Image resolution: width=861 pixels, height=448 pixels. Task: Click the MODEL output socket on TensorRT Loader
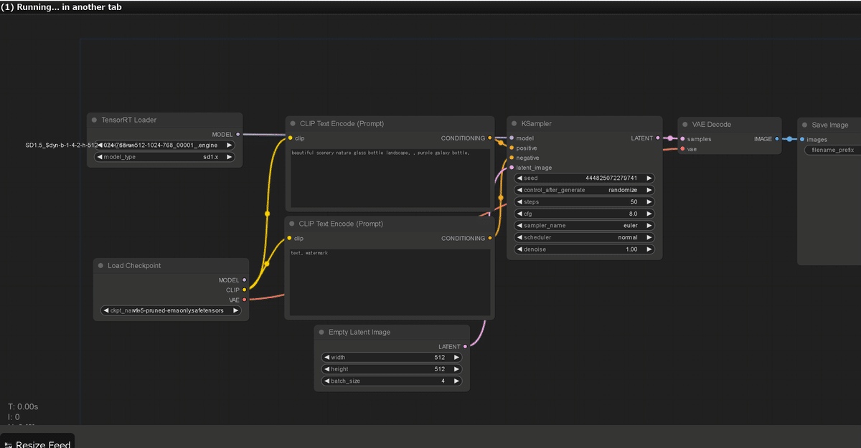coord(238,134)
